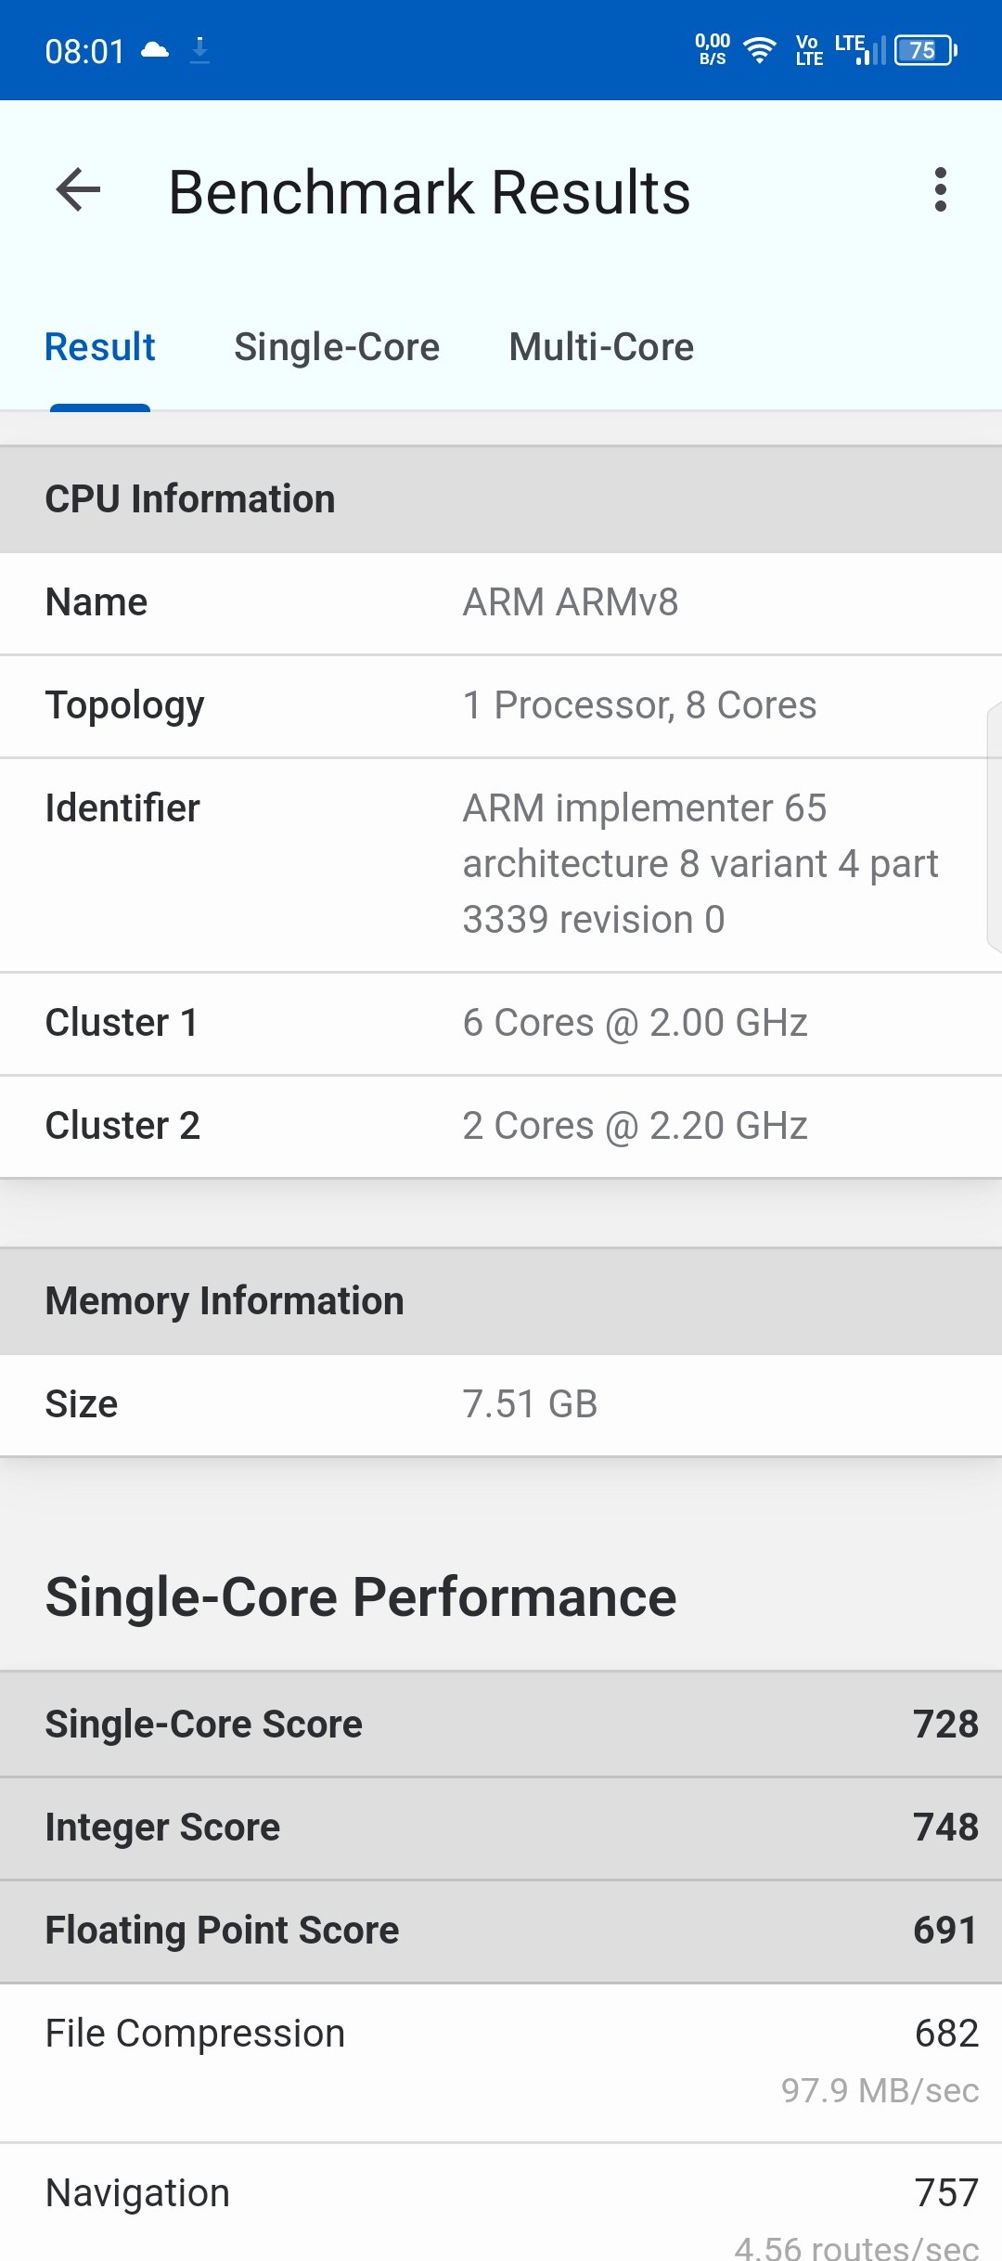
Task: Switch to the Single-Core tab
Action: [337, 347]
